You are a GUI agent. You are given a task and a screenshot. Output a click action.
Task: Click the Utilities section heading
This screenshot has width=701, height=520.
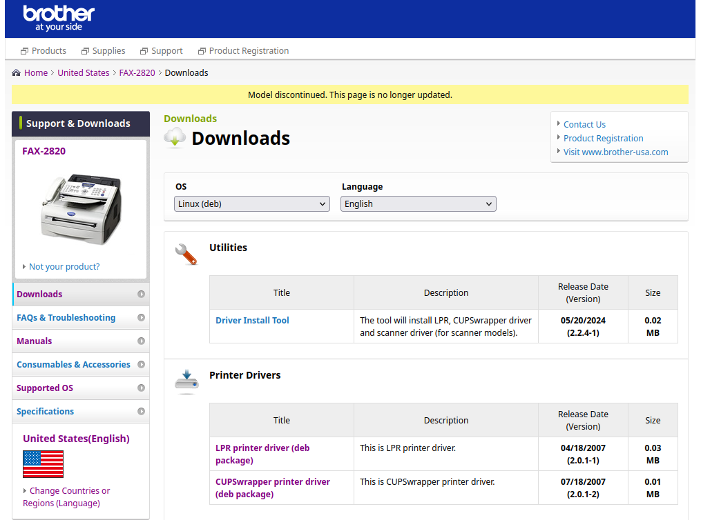click(228, 248)
